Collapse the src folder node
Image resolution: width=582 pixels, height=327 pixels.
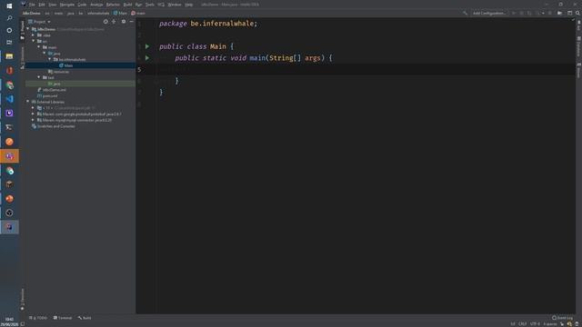click(34, 41)
